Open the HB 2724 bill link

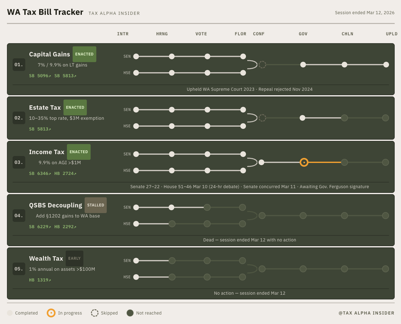[x=65, y=173]
